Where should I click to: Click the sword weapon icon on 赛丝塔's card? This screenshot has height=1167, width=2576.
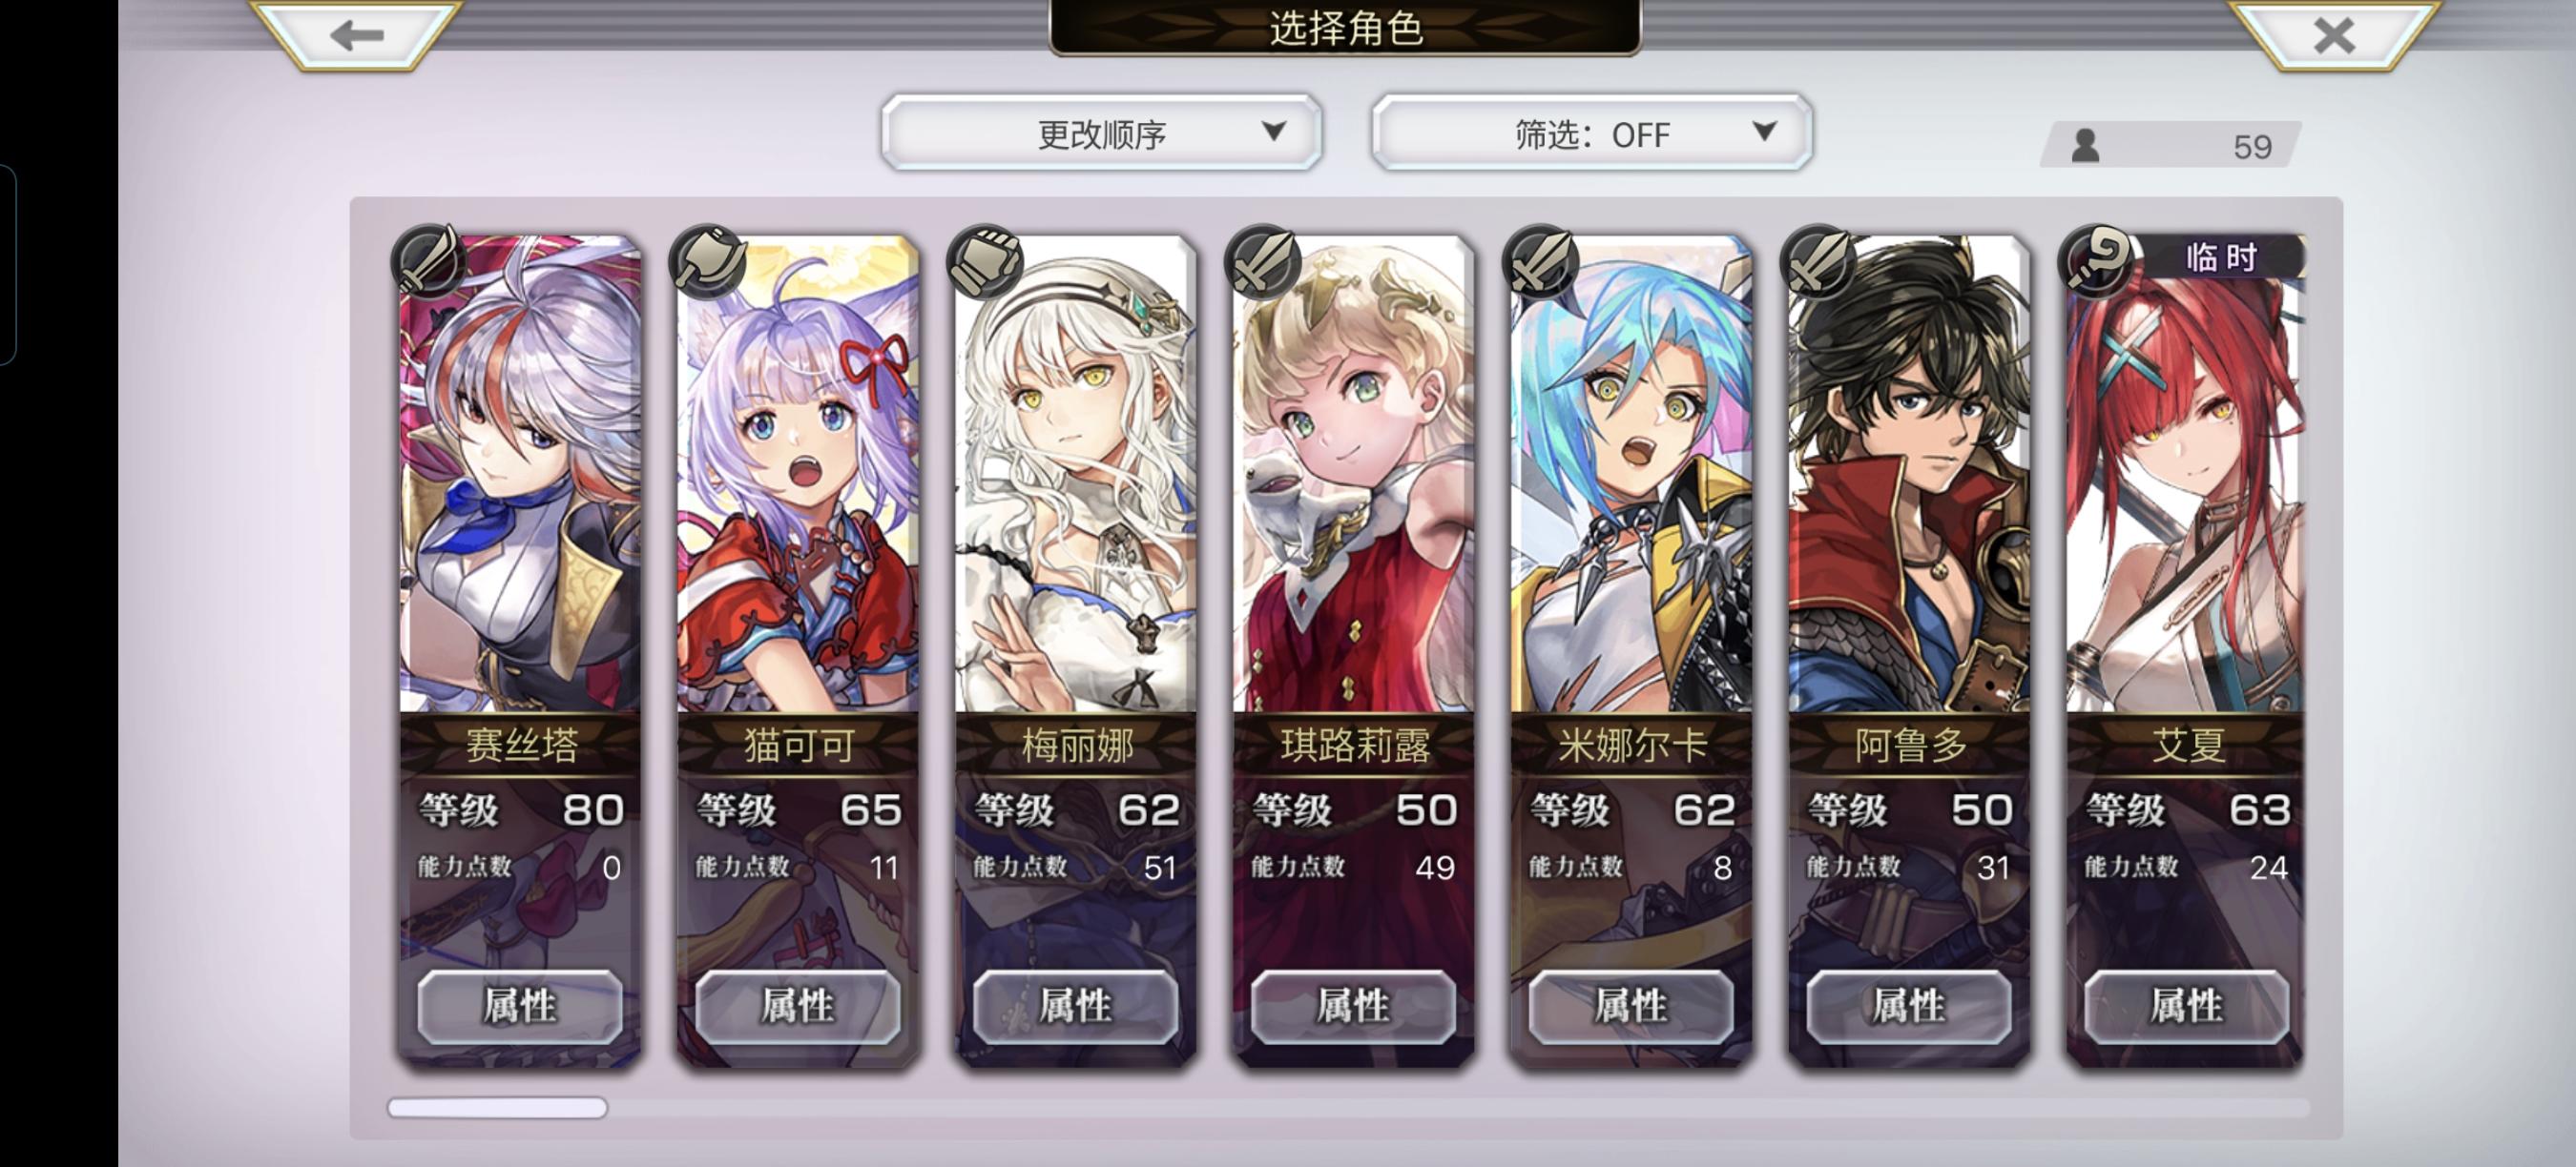[430, 262]
